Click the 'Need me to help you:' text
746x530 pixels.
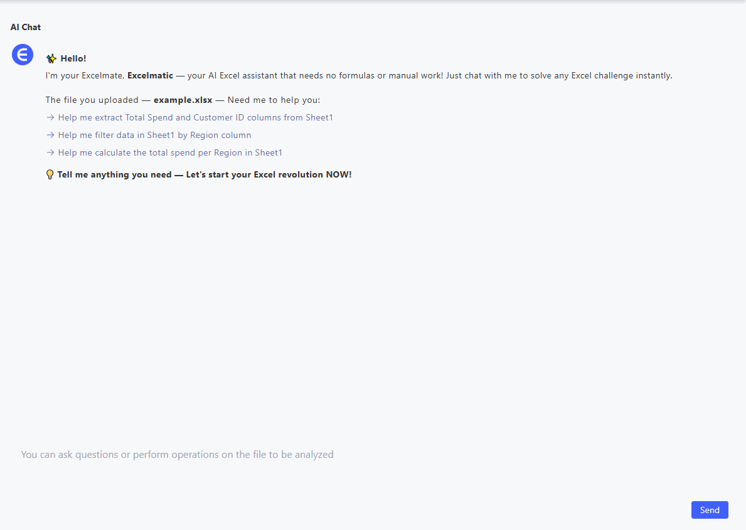274,100
